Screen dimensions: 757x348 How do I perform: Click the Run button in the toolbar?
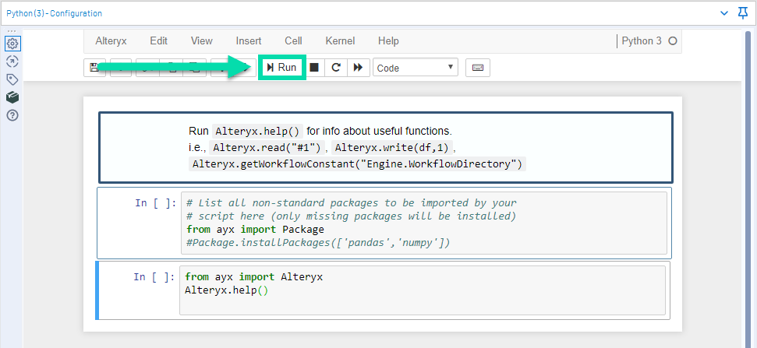pos(282,68)
